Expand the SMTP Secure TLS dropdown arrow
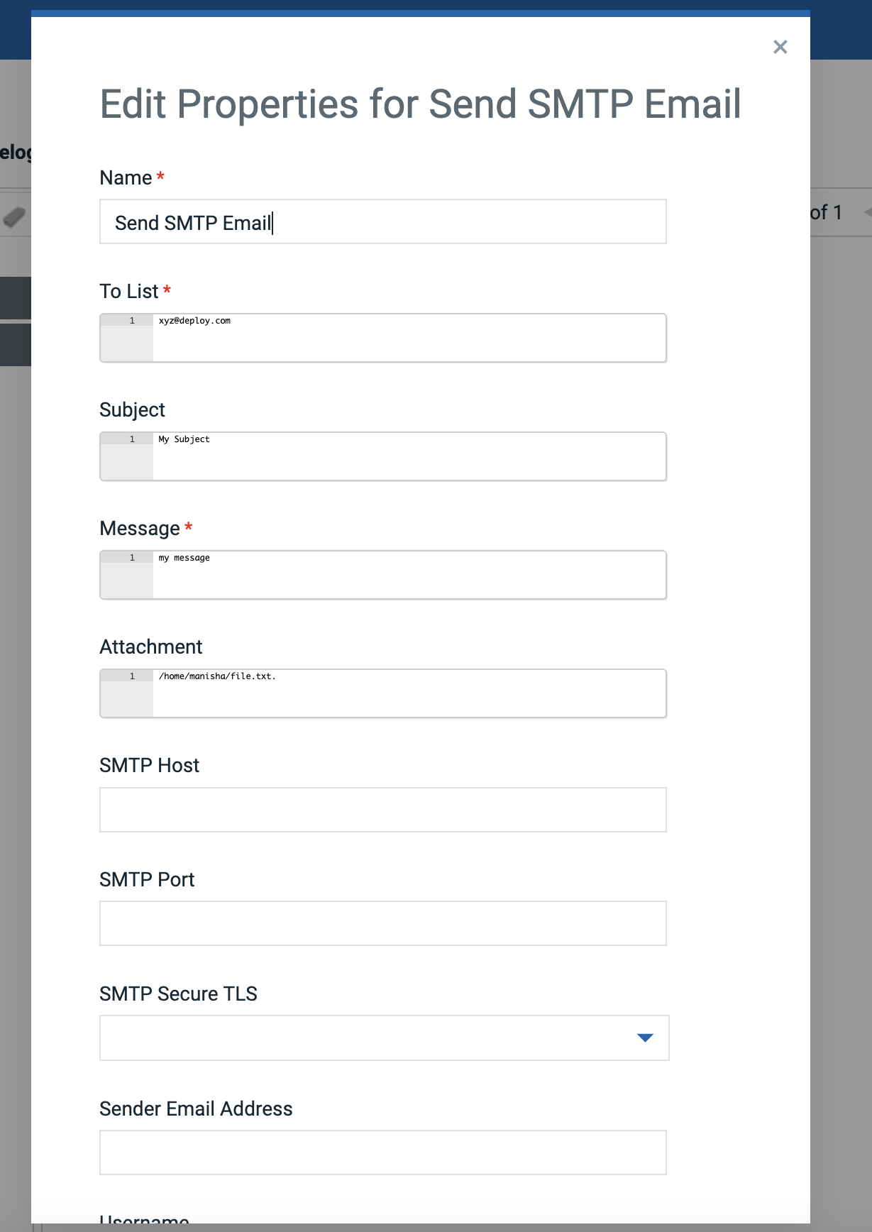This screenshot has height=1232, width=872. [x=644, y=1038]
